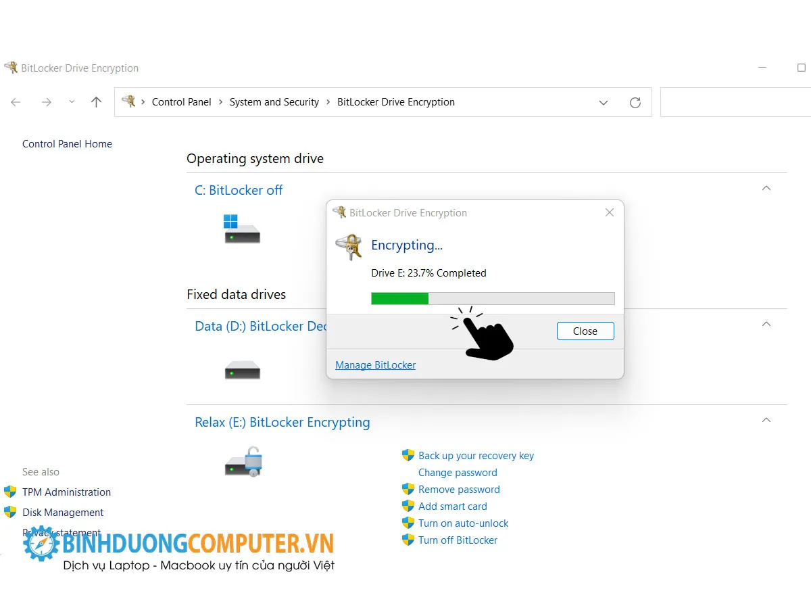Collapse the Data (D:) section chevron

coord(766,324)
